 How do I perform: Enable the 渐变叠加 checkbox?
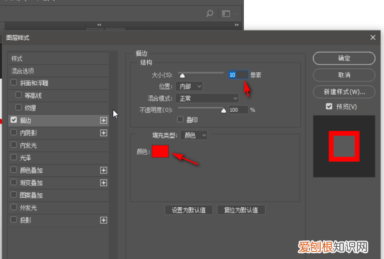point(13,182)
